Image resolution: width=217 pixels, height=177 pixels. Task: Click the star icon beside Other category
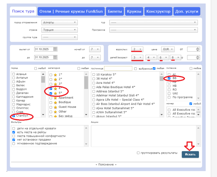pyautogui.click(x=55, y=111)
